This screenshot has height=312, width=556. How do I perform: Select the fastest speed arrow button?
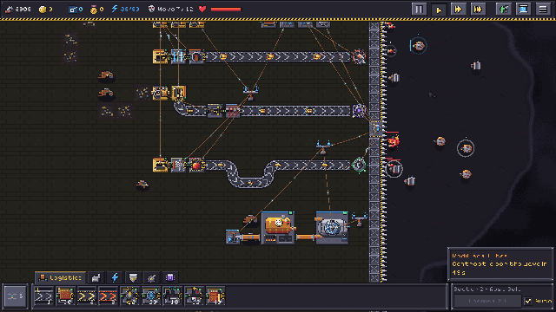[478, 9]
